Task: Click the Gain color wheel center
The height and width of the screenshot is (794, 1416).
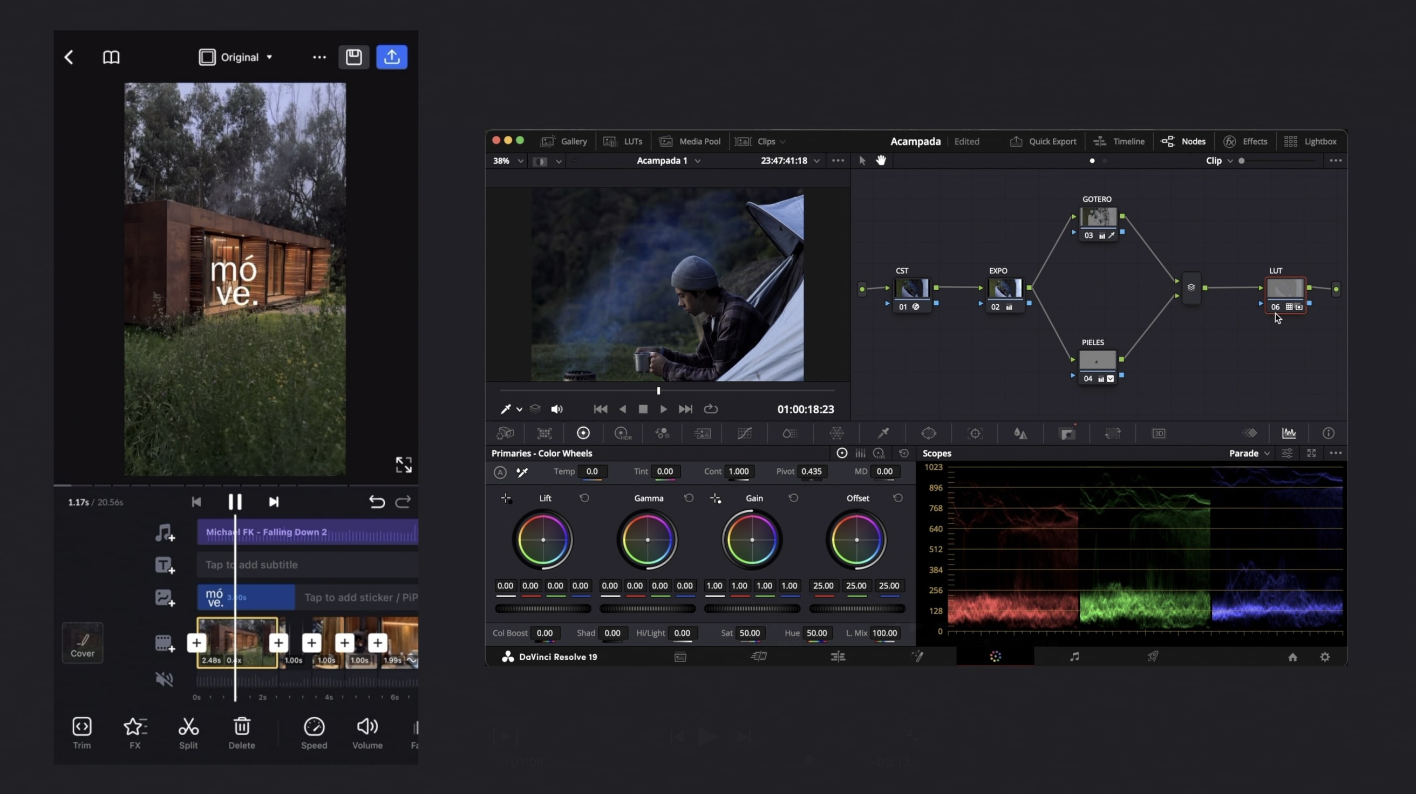Action: point(752,540)
